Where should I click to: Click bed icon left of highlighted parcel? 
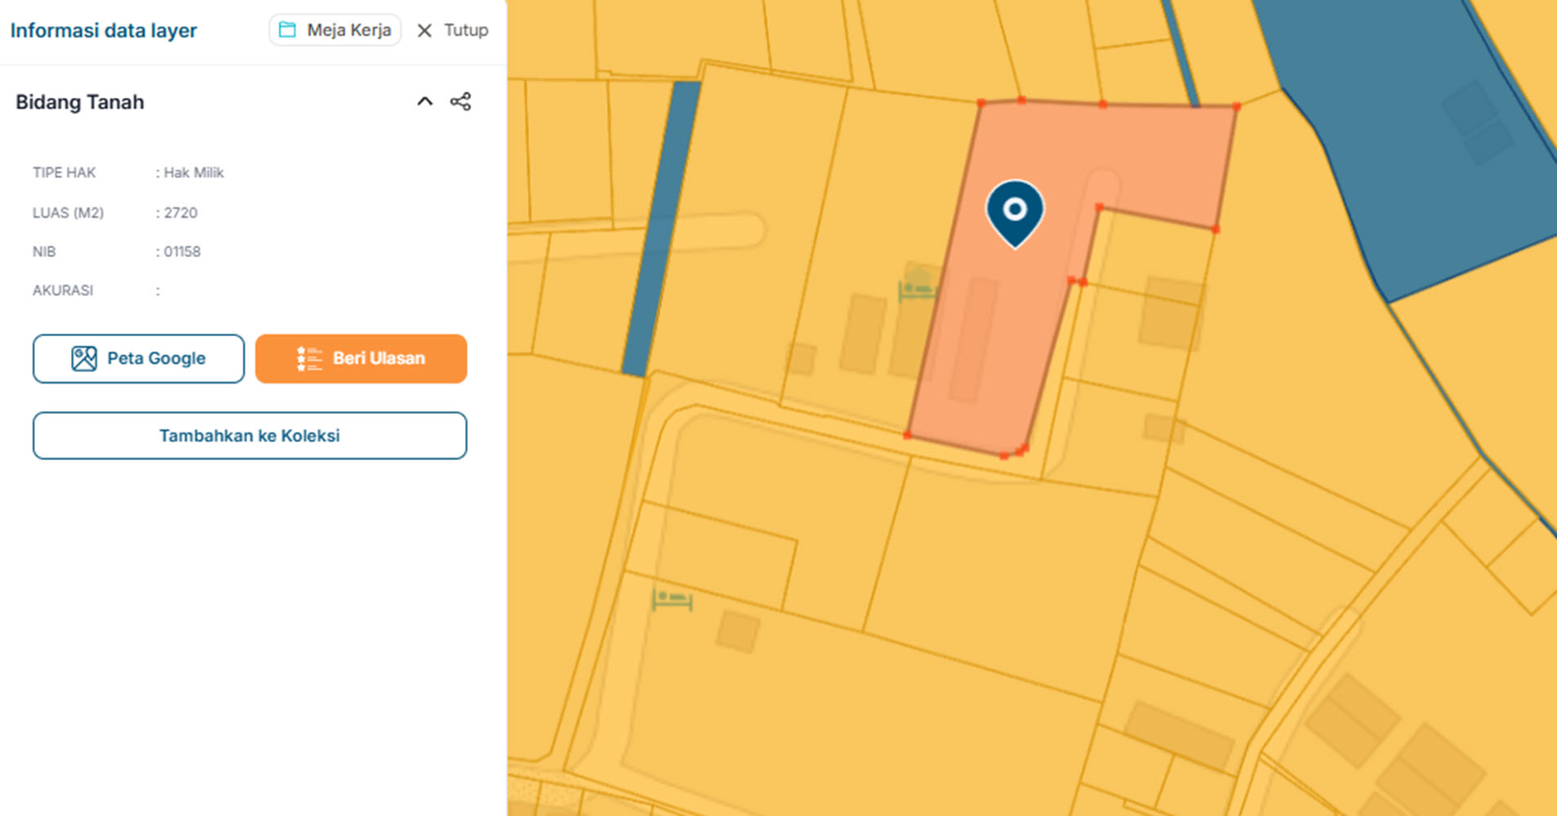(916, 290)
